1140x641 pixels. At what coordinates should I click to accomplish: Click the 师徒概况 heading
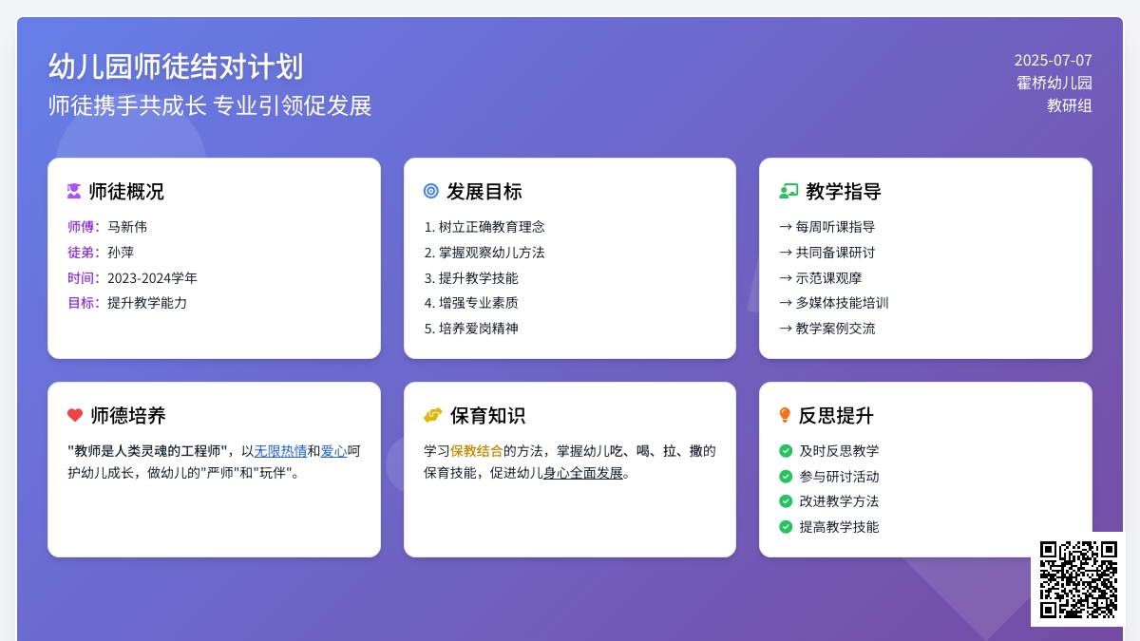126,191
